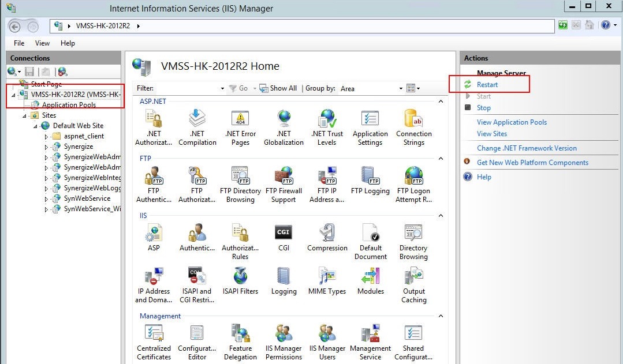This screenshot has width=623, height=364.
Task: Open the View menu
Action: [x=42, y=43]
